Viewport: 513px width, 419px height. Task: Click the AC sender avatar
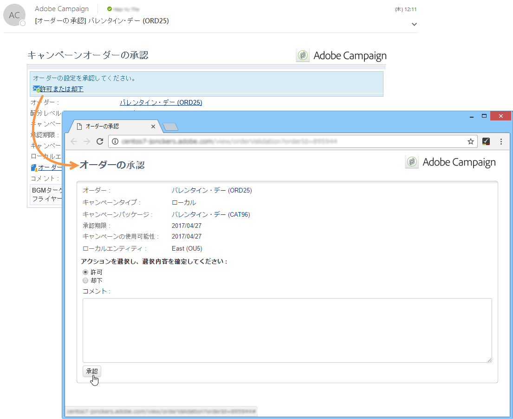coord(14,15)
